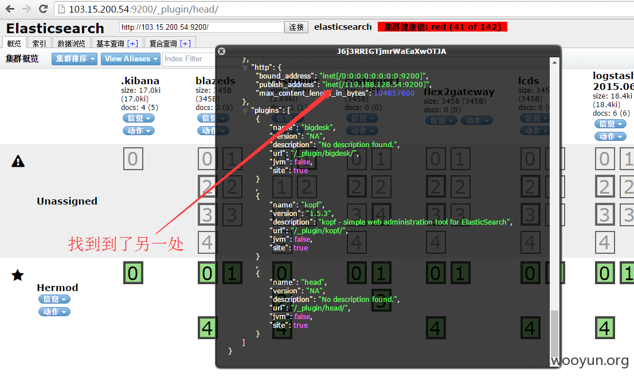Add a new 复合查询 tab with [+]

click(x=186, y=43)
